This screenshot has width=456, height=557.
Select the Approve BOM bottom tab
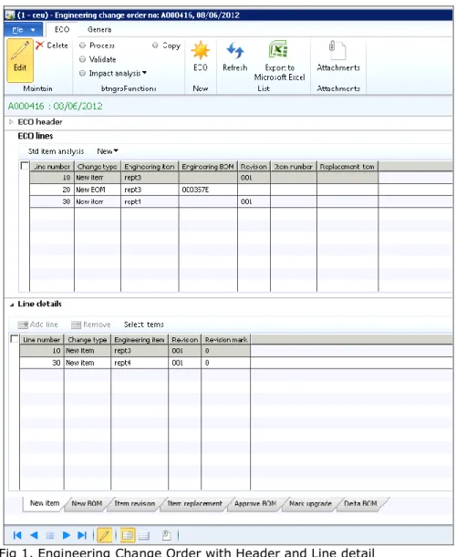click(255, 504)
